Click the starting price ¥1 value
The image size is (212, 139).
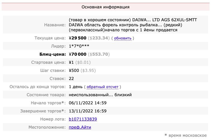click(x=71, y=62)
